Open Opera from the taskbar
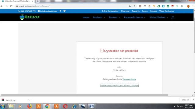Image resolution: width=195 pixels, height=109 pixels. [x=66, y=106]
